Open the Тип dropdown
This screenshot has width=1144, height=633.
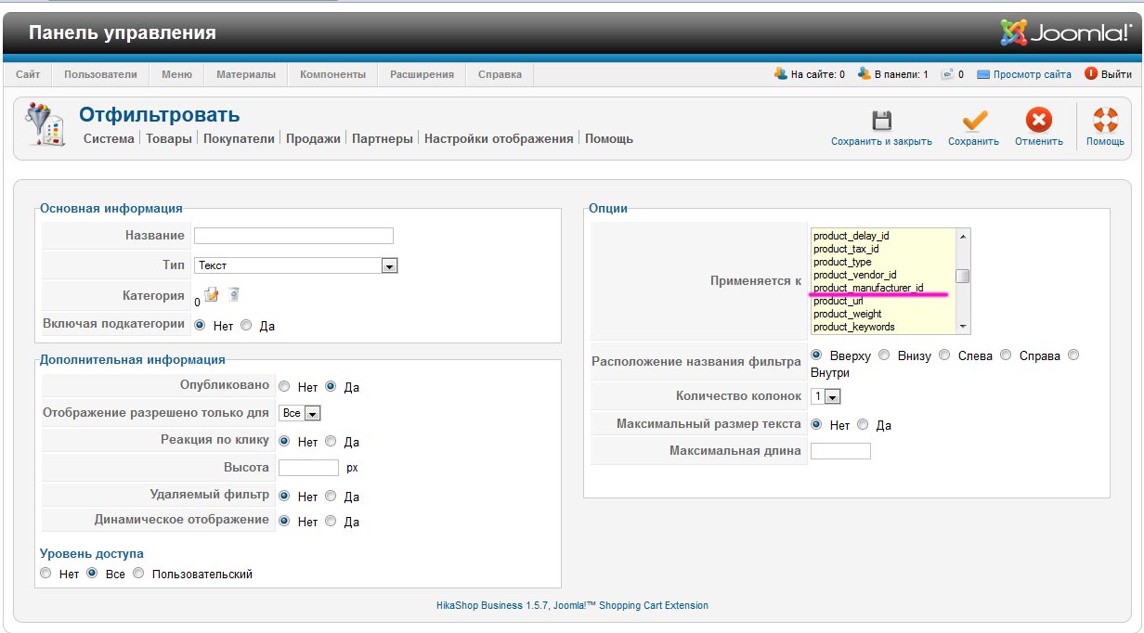(296, 265)
